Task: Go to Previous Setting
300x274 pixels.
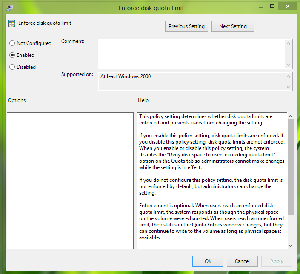Action: 186,26
